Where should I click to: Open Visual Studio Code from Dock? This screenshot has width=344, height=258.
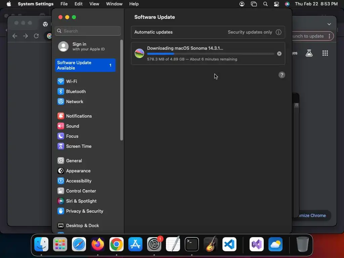tap(229, 244)
